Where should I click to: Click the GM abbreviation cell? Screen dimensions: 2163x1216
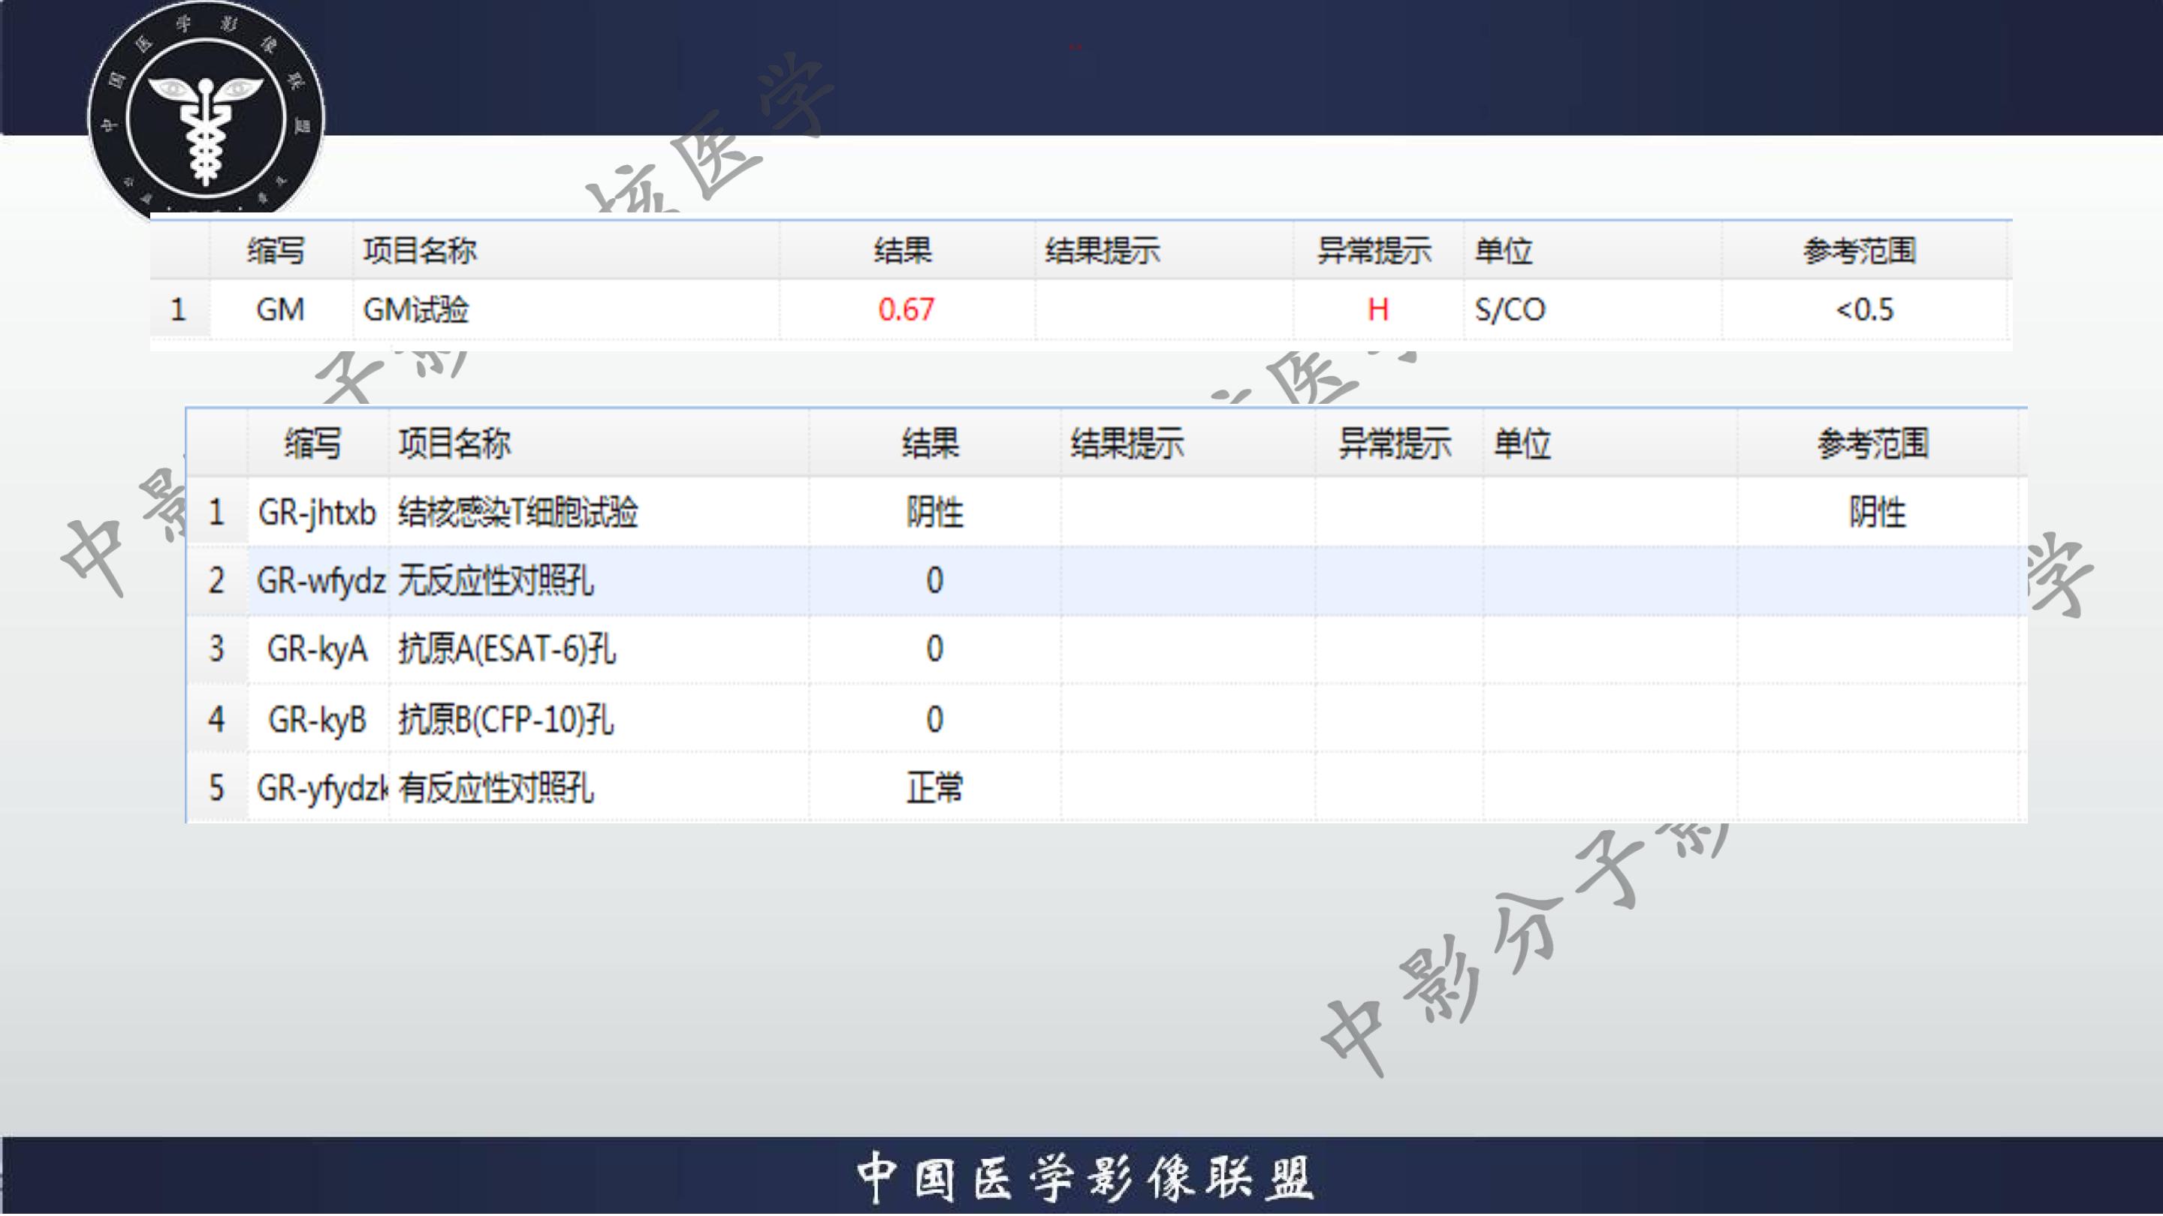pyautogui.click(x=280, y=310)
